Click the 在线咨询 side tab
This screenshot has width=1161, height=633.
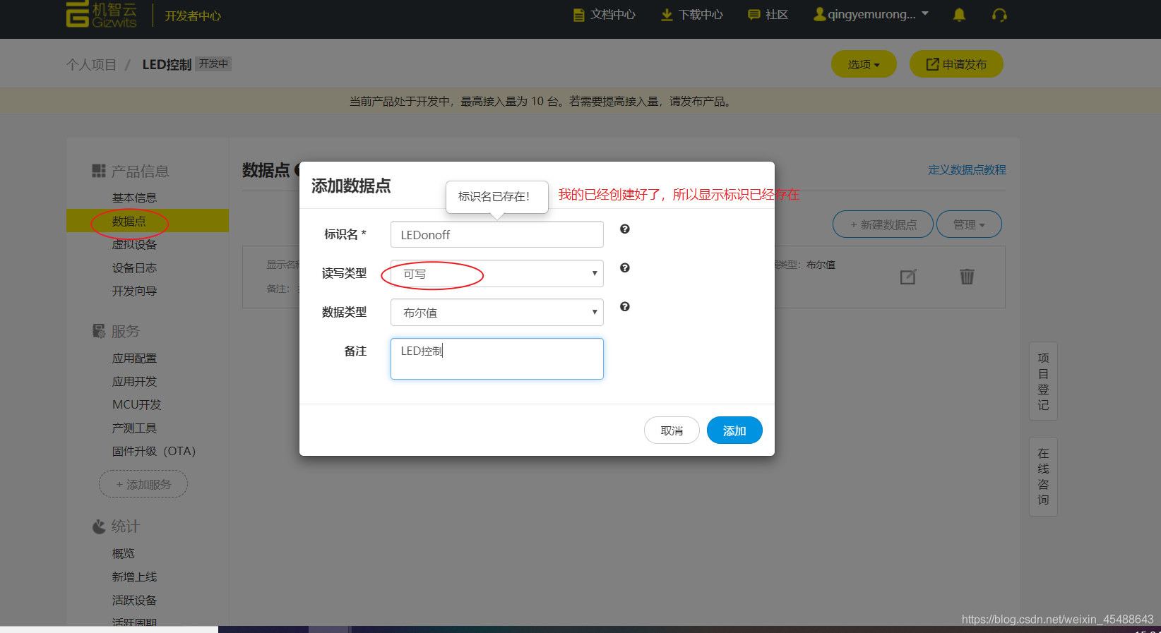(1043, 476)
